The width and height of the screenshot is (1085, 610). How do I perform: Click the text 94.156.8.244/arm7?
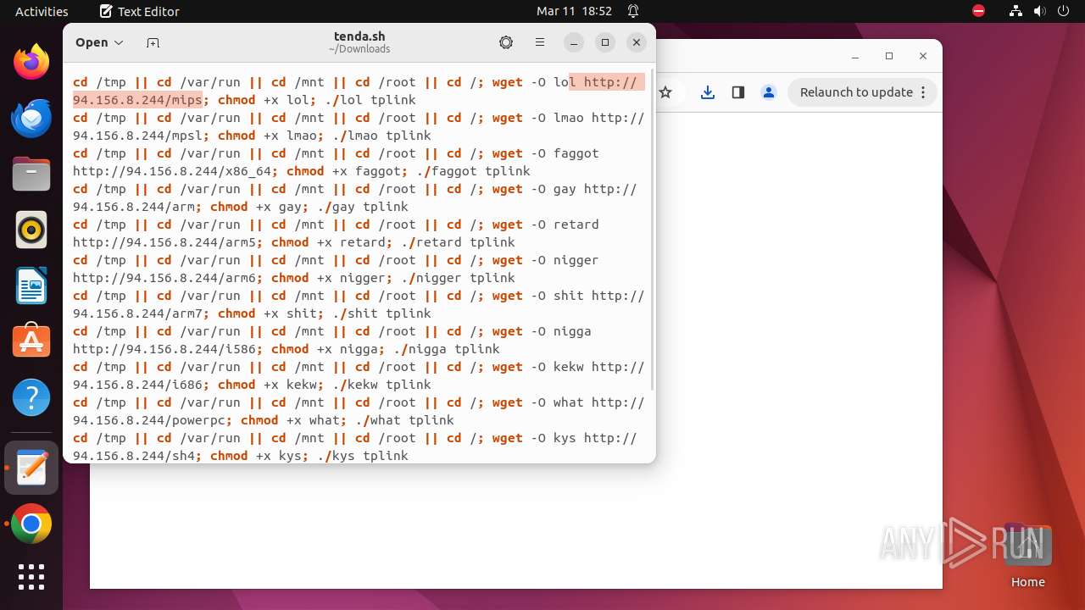tap(137, 313)
